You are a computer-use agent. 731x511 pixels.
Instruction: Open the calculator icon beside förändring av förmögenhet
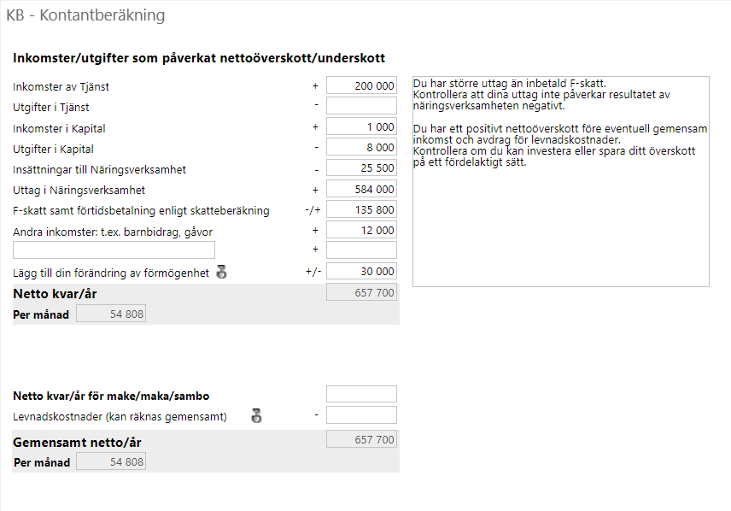[x=222, y=272]
